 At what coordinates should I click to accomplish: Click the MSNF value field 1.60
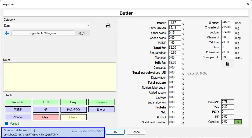click(174, 43)
